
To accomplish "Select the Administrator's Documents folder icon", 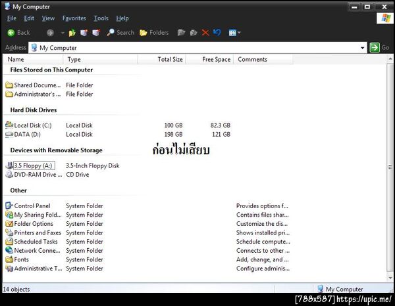I will 9,94.
